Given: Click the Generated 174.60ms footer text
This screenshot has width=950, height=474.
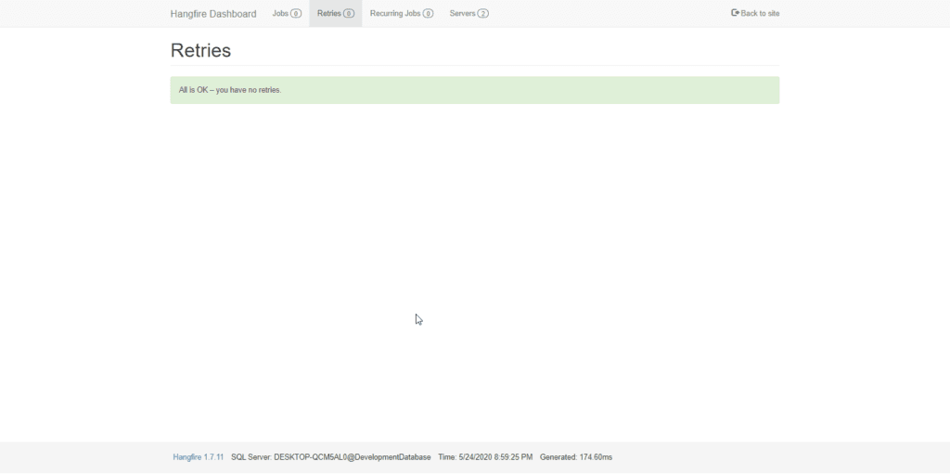Looking at the screenshot, I should 576,457.
